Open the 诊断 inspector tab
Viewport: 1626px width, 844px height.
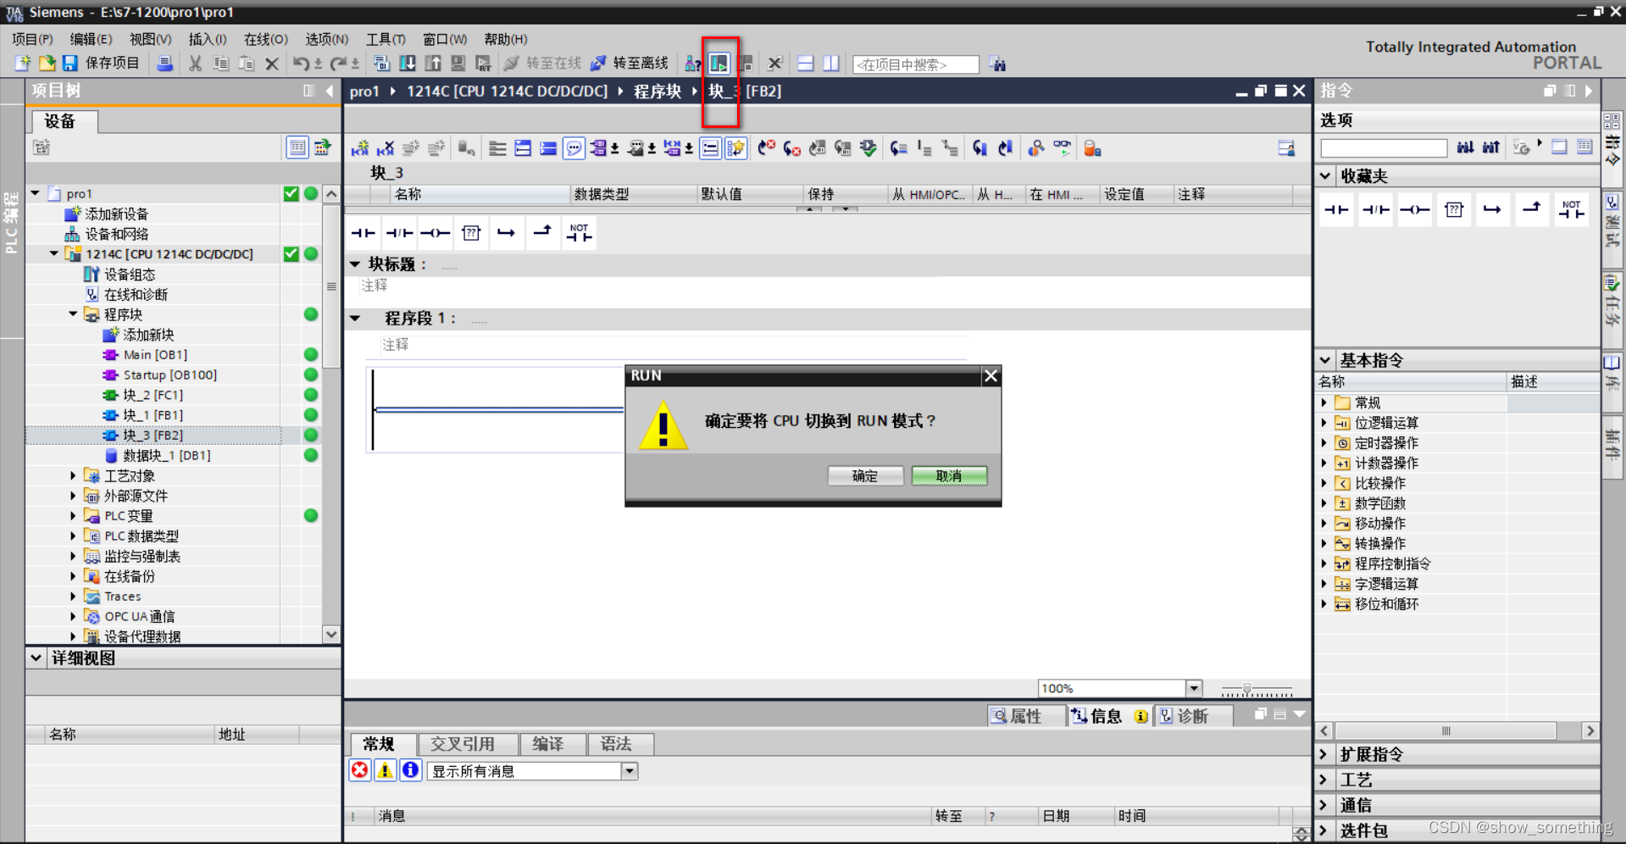click(x=1193, y=716)
